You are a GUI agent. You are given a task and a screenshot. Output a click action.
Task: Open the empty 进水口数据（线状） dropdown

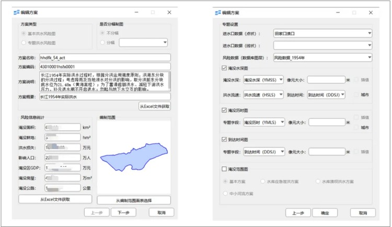click(322, 46)
